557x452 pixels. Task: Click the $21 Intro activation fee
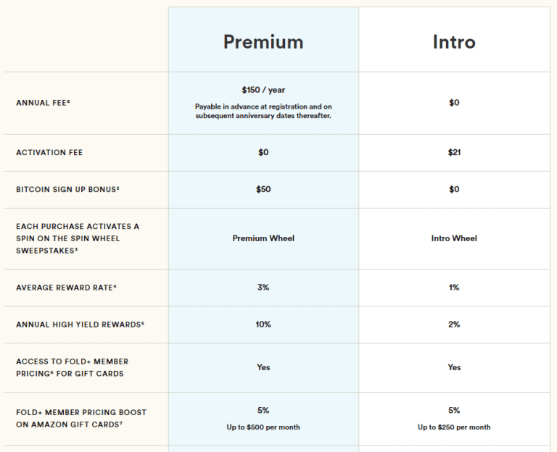(454, 152)
